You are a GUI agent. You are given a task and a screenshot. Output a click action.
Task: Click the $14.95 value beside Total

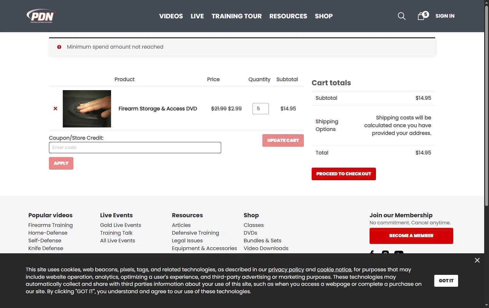pyautogui.click(x=423, y=153)
